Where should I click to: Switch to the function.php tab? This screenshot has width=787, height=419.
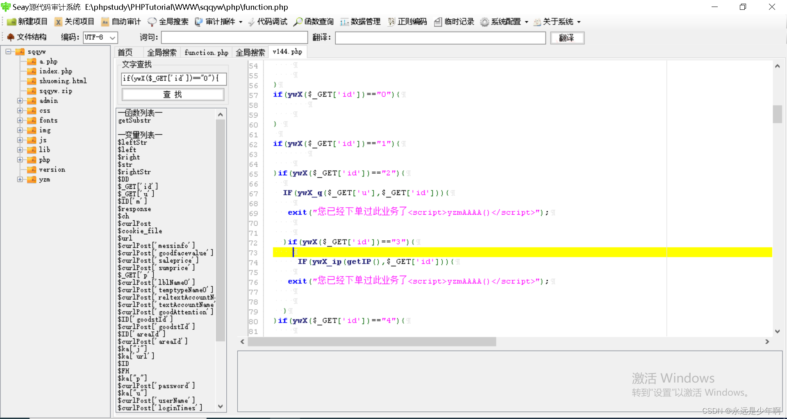coord(206,52)
